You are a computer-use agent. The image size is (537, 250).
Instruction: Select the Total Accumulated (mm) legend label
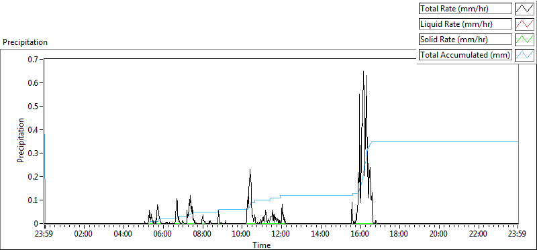click(465, 55)
